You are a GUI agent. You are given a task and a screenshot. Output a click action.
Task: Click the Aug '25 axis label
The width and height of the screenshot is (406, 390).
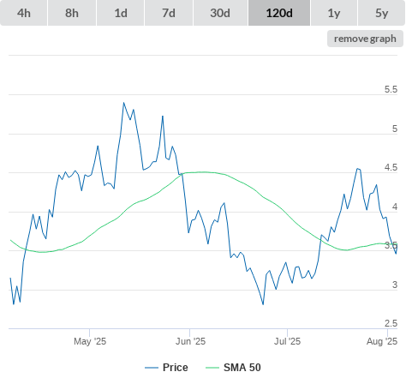382,341
